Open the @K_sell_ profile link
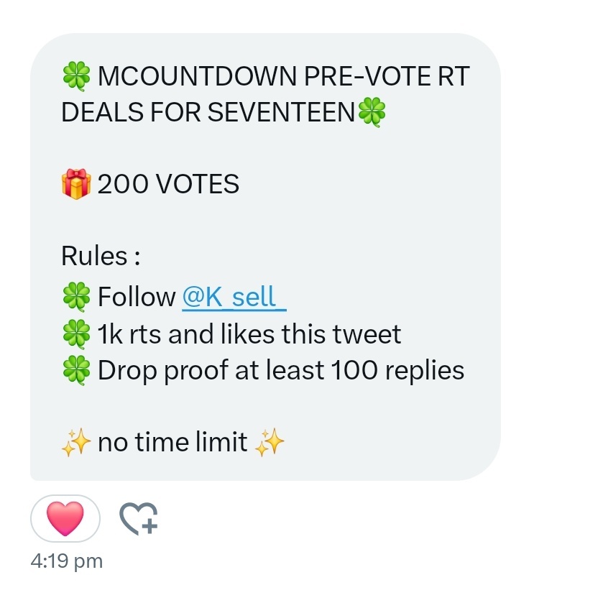The height and width of the screenshot is (603, 603). click(234, 297)
